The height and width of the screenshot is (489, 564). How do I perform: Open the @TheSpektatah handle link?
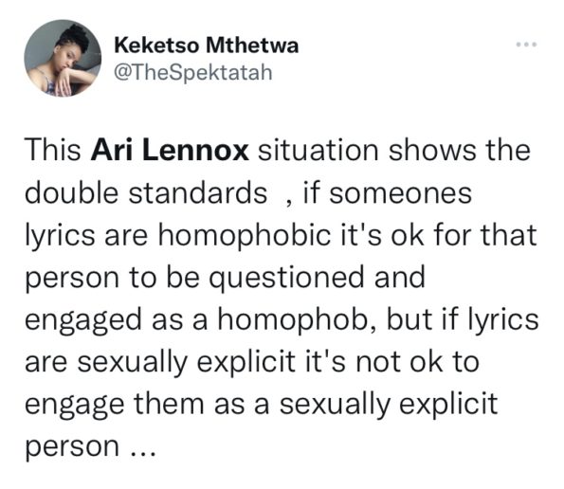pos(193,73)
